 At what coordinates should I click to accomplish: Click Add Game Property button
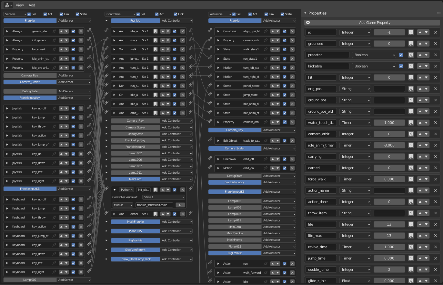point(372,23)
